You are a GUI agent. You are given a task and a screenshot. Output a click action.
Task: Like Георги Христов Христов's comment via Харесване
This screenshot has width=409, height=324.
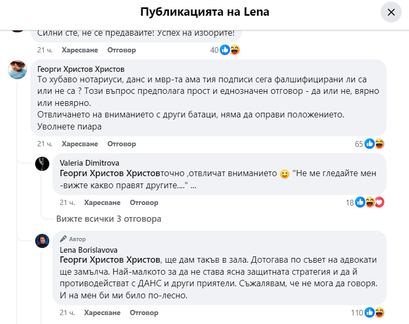pyautogui.click(x=80, y=144)
